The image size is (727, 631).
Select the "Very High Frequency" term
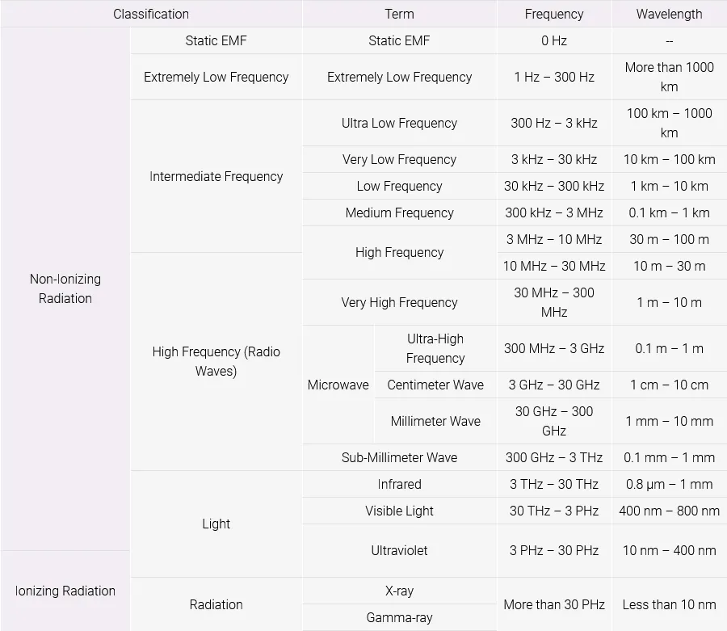(x=399, y=302)
